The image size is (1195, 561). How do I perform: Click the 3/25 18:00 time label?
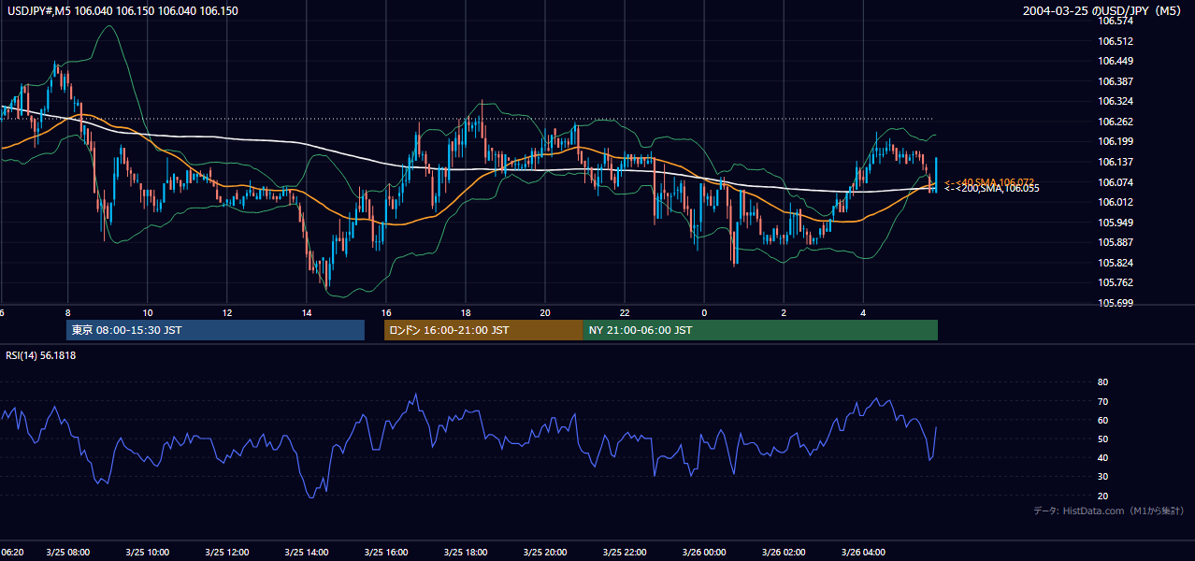coord(465,553)
